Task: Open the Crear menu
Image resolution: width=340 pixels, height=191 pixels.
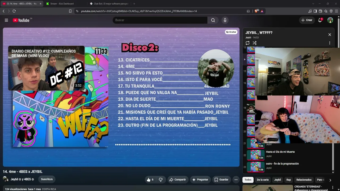Action: [307, 20]
